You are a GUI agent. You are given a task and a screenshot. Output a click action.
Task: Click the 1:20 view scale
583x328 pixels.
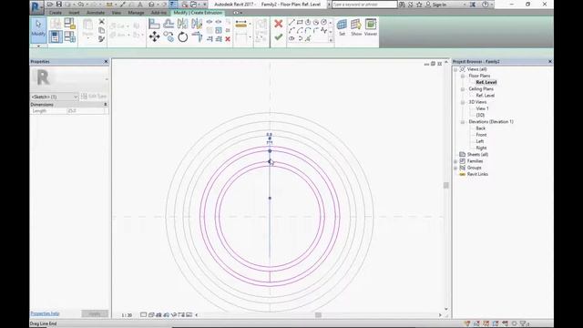point(127,315)
